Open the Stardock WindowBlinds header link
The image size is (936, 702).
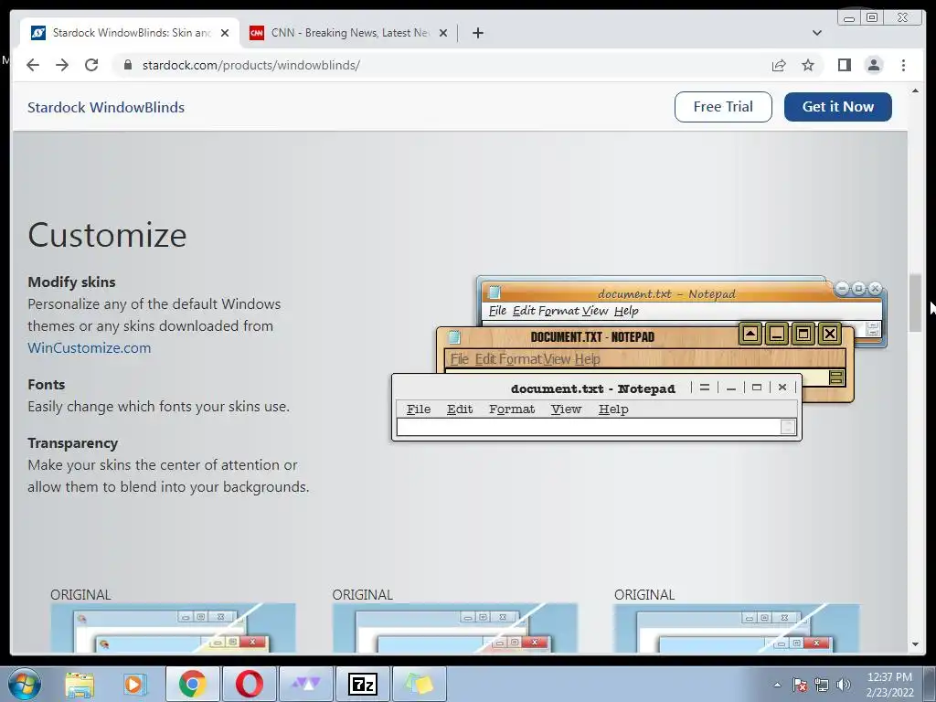pyautogui.click(x=106, y=108)
